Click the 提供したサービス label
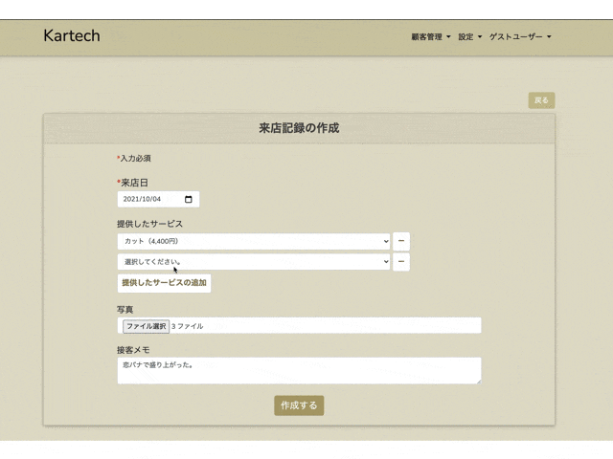 click(x=149, y=224)
